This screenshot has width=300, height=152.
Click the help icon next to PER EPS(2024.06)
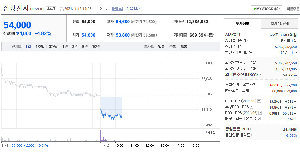(259, 101)
